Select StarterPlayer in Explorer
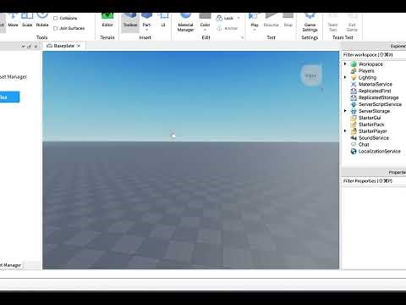This screenshot has height=305, width=406. [x=372, y=131]
